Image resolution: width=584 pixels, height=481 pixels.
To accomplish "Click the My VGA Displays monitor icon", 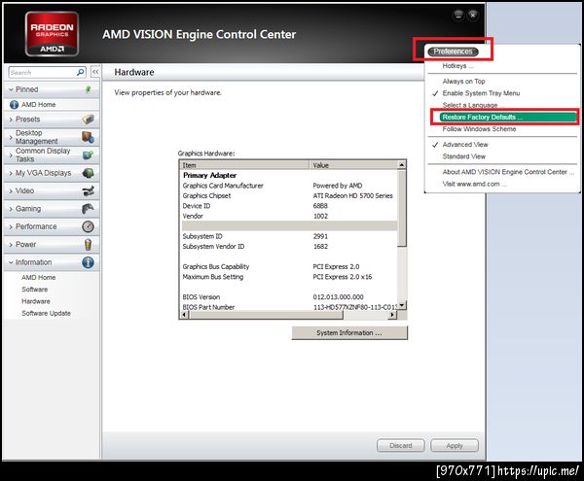I will [88, 173].
